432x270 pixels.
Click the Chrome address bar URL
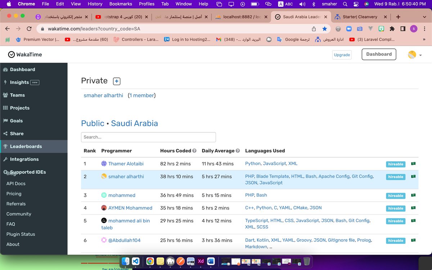tap(94, 29)
